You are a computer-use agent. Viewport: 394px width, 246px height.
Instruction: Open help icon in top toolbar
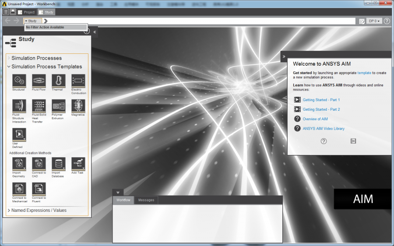[x=387, y=21]
